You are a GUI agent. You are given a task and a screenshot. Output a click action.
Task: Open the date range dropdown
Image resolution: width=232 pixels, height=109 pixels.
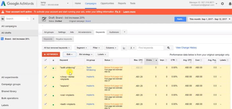click(x=210, y=19)
